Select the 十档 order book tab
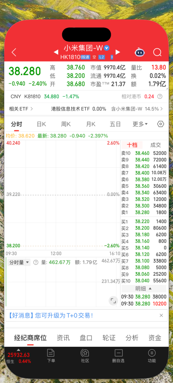This screenshot has width=173, height=383. pos(132,145)
